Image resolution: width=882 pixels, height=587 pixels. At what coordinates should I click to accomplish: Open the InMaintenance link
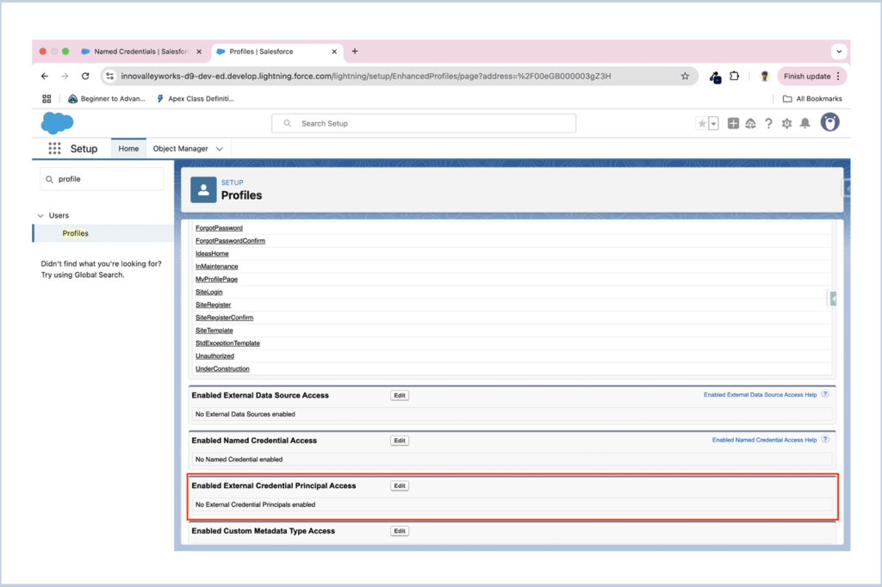216,267
